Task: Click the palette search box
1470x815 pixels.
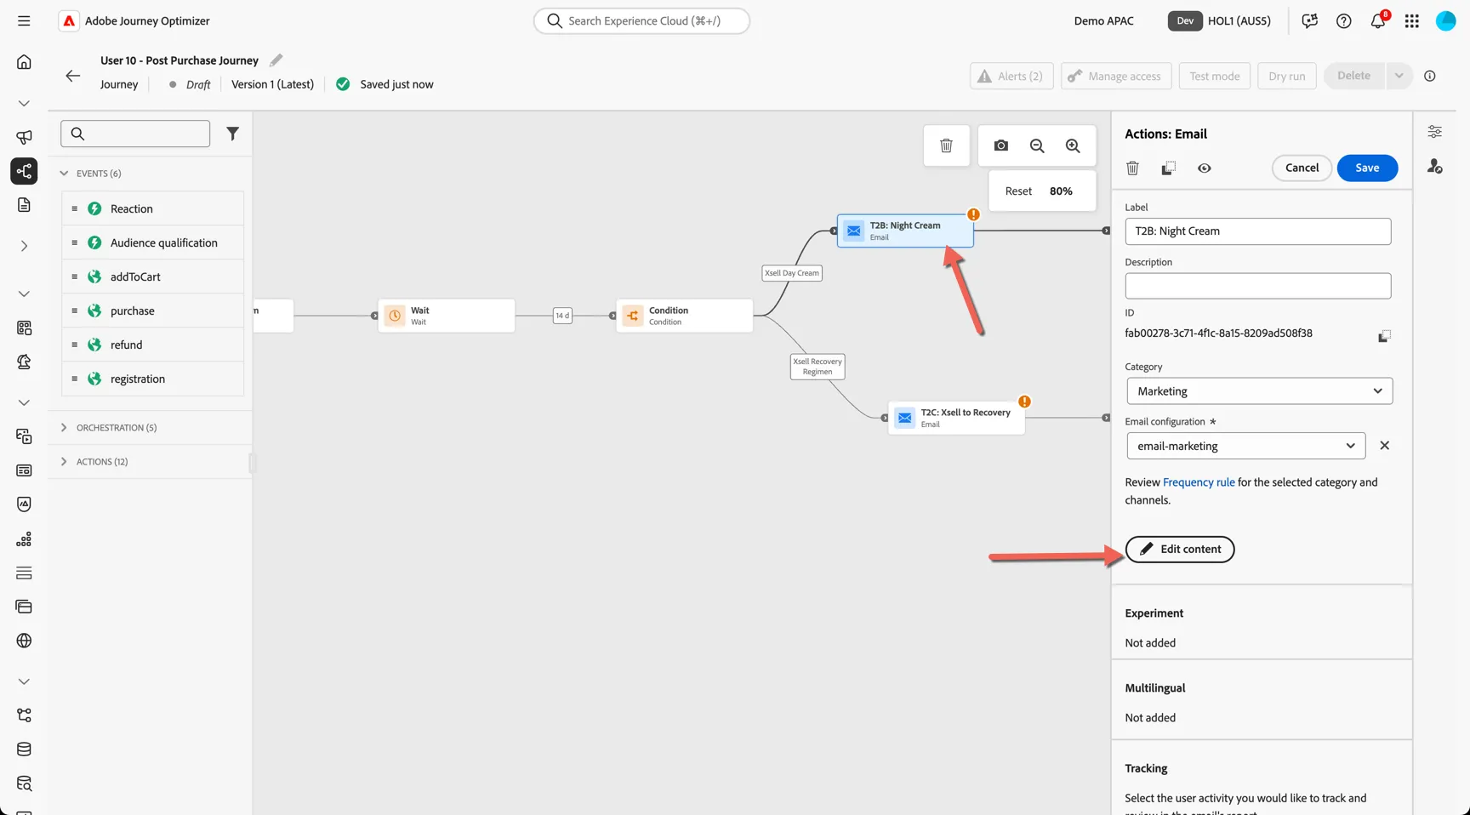Action: click(x=135, y=134)
